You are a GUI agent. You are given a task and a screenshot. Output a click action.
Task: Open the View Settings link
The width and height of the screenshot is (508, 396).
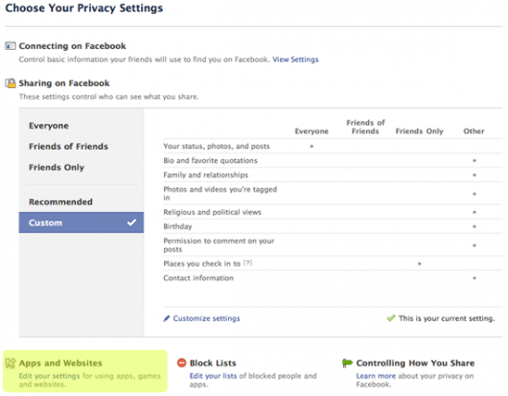295,59
